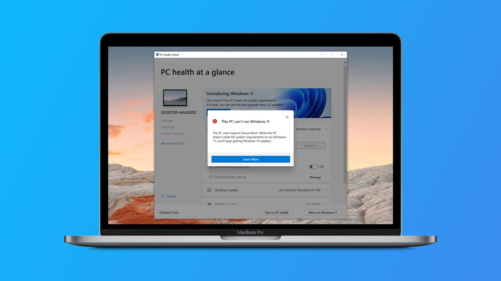Toggle the Remember my preferences switch
Screen dimensions: 501x281
pyautogui.click(x=313, y=166)
